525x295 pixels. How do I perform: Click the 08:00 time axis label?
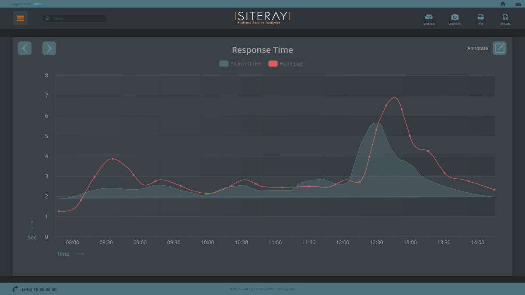(73, 243)
